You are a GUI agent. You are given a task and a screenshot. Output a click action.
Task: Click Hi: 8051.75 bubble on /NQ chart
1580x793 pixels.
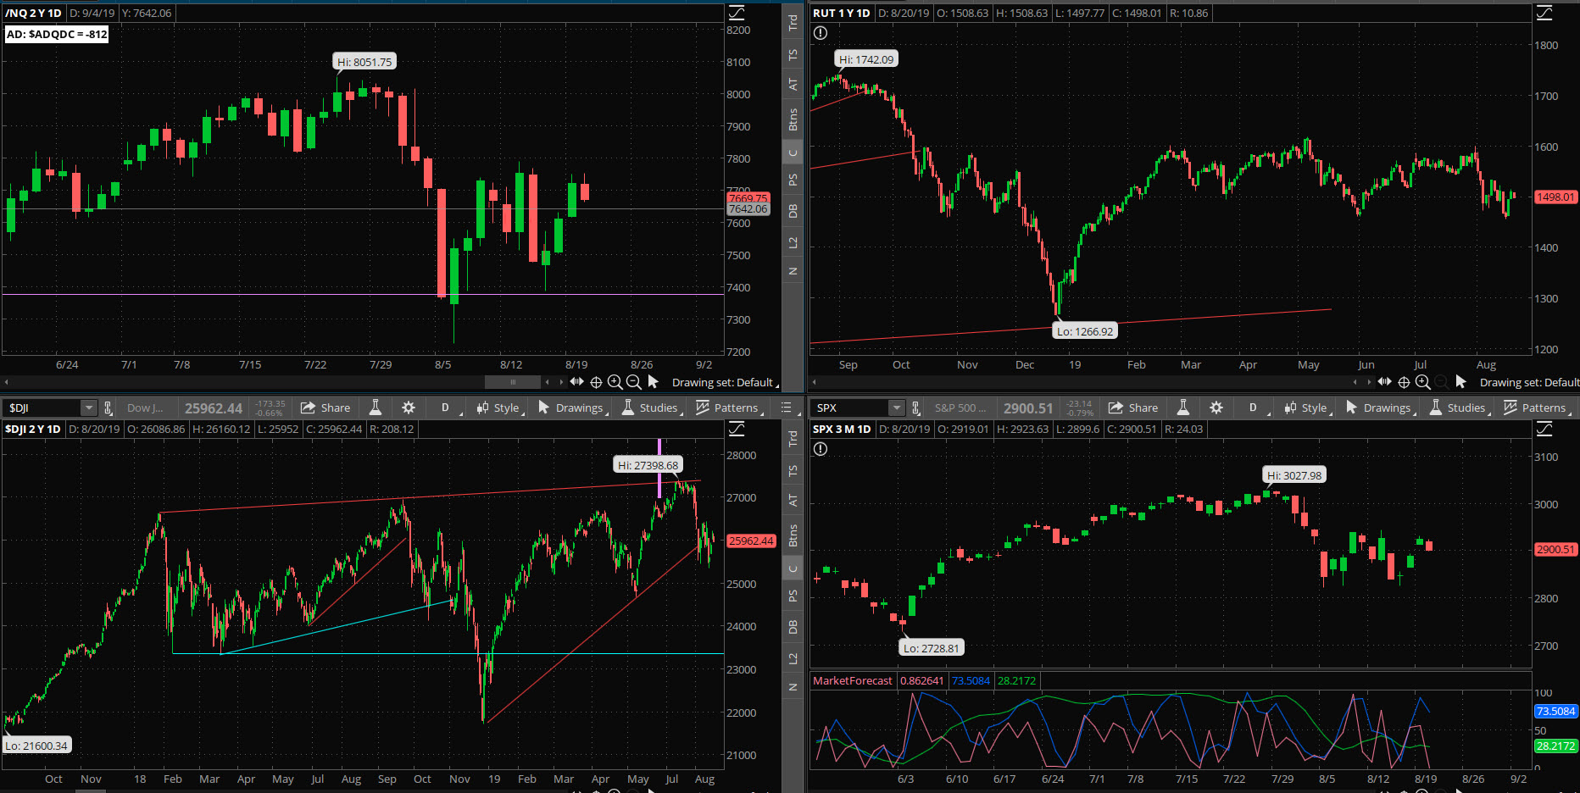(x=364, y=62)
